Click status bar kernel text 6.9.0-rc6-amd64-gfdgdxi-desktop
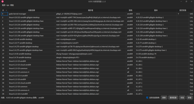This screenshot has width=194, height=104. click(x=19, y=98)
